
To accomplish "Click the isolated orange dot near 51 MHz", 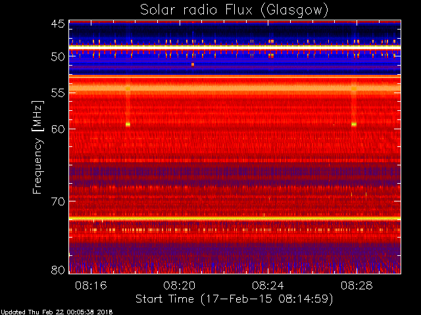I will pos(193,64).
